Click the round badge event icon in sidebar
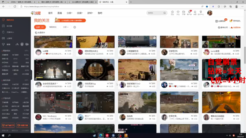The height and width of the screenshot is (138, 246). click(x=22, y=44)
